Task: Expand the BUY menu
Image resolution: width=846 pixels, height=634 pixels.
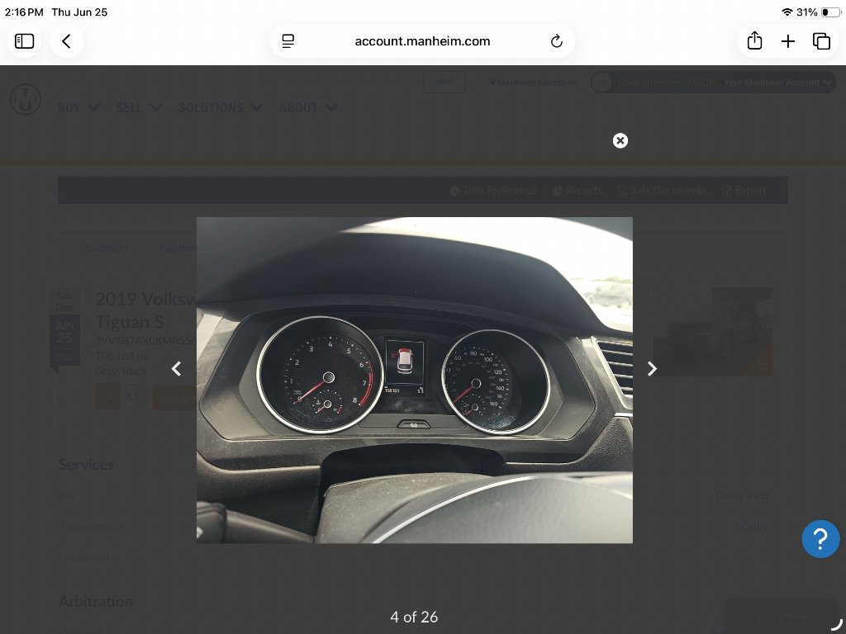Action: 78,107
